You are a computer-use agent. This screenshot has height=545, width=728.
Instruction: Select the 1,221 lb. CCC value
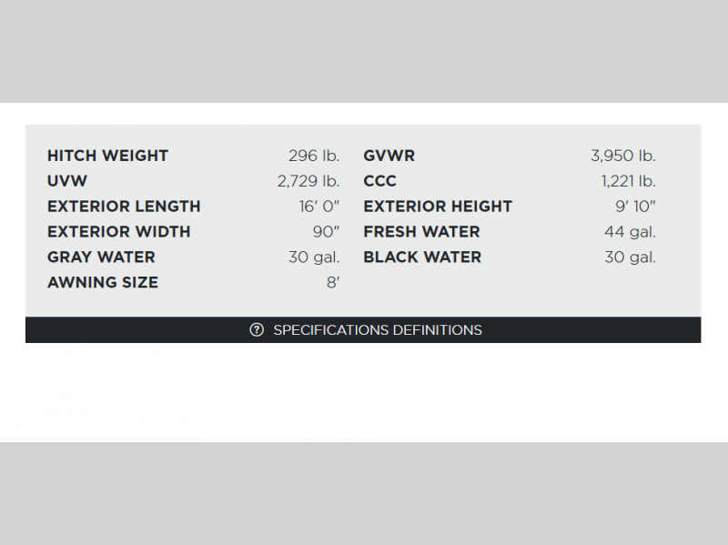point(629,181)
